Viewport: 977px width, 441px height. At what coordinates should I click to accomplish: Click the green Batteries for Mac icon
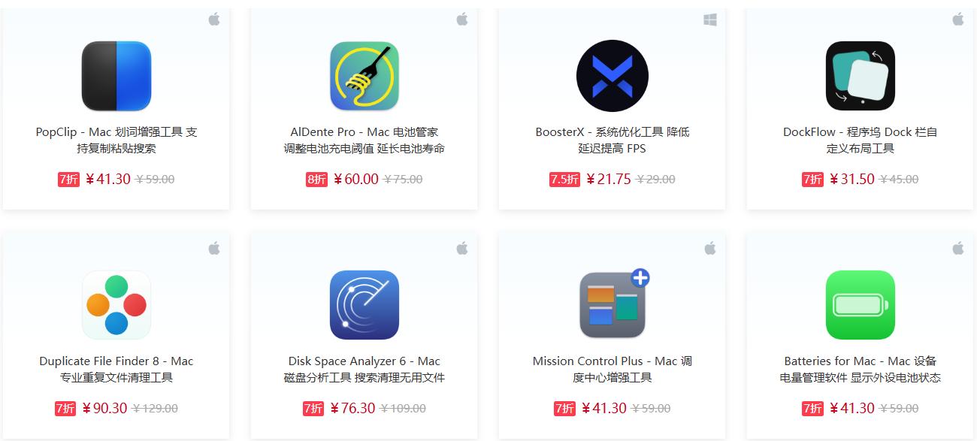pos(861,305)
